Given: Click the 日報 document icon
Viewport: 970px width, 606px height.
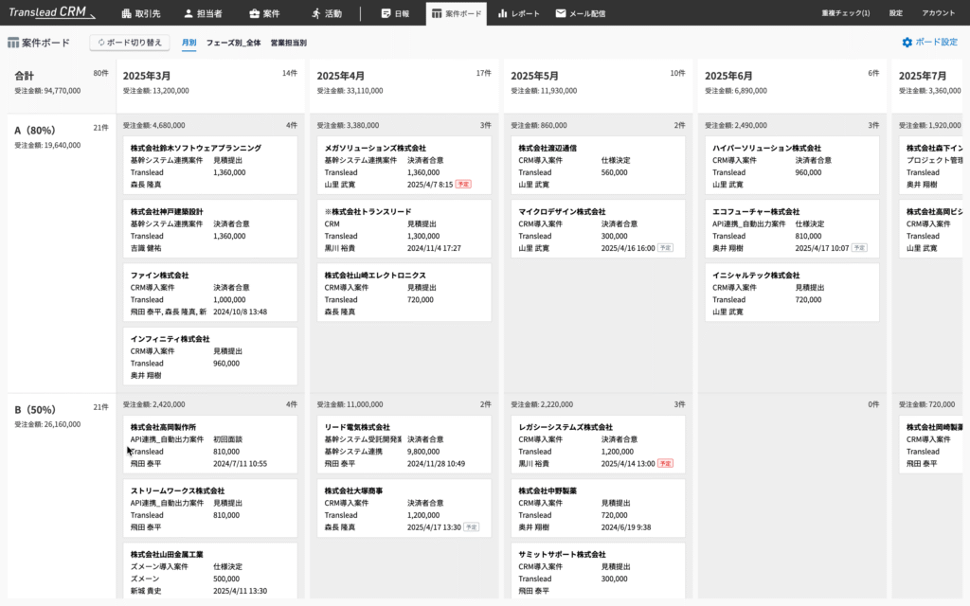Looking at the screenshot, I should 386,13.
